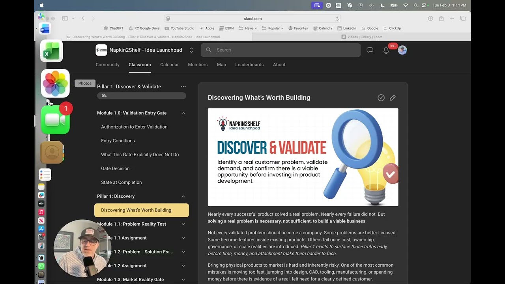Click the skool.com address bar
Screen dimensions: 505x284
252,19
